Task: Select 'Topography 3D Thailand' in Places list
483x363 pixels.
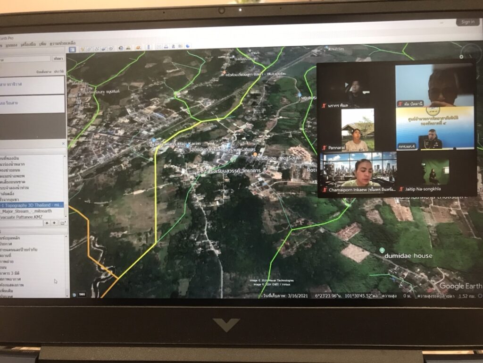Action: [32, 205]
